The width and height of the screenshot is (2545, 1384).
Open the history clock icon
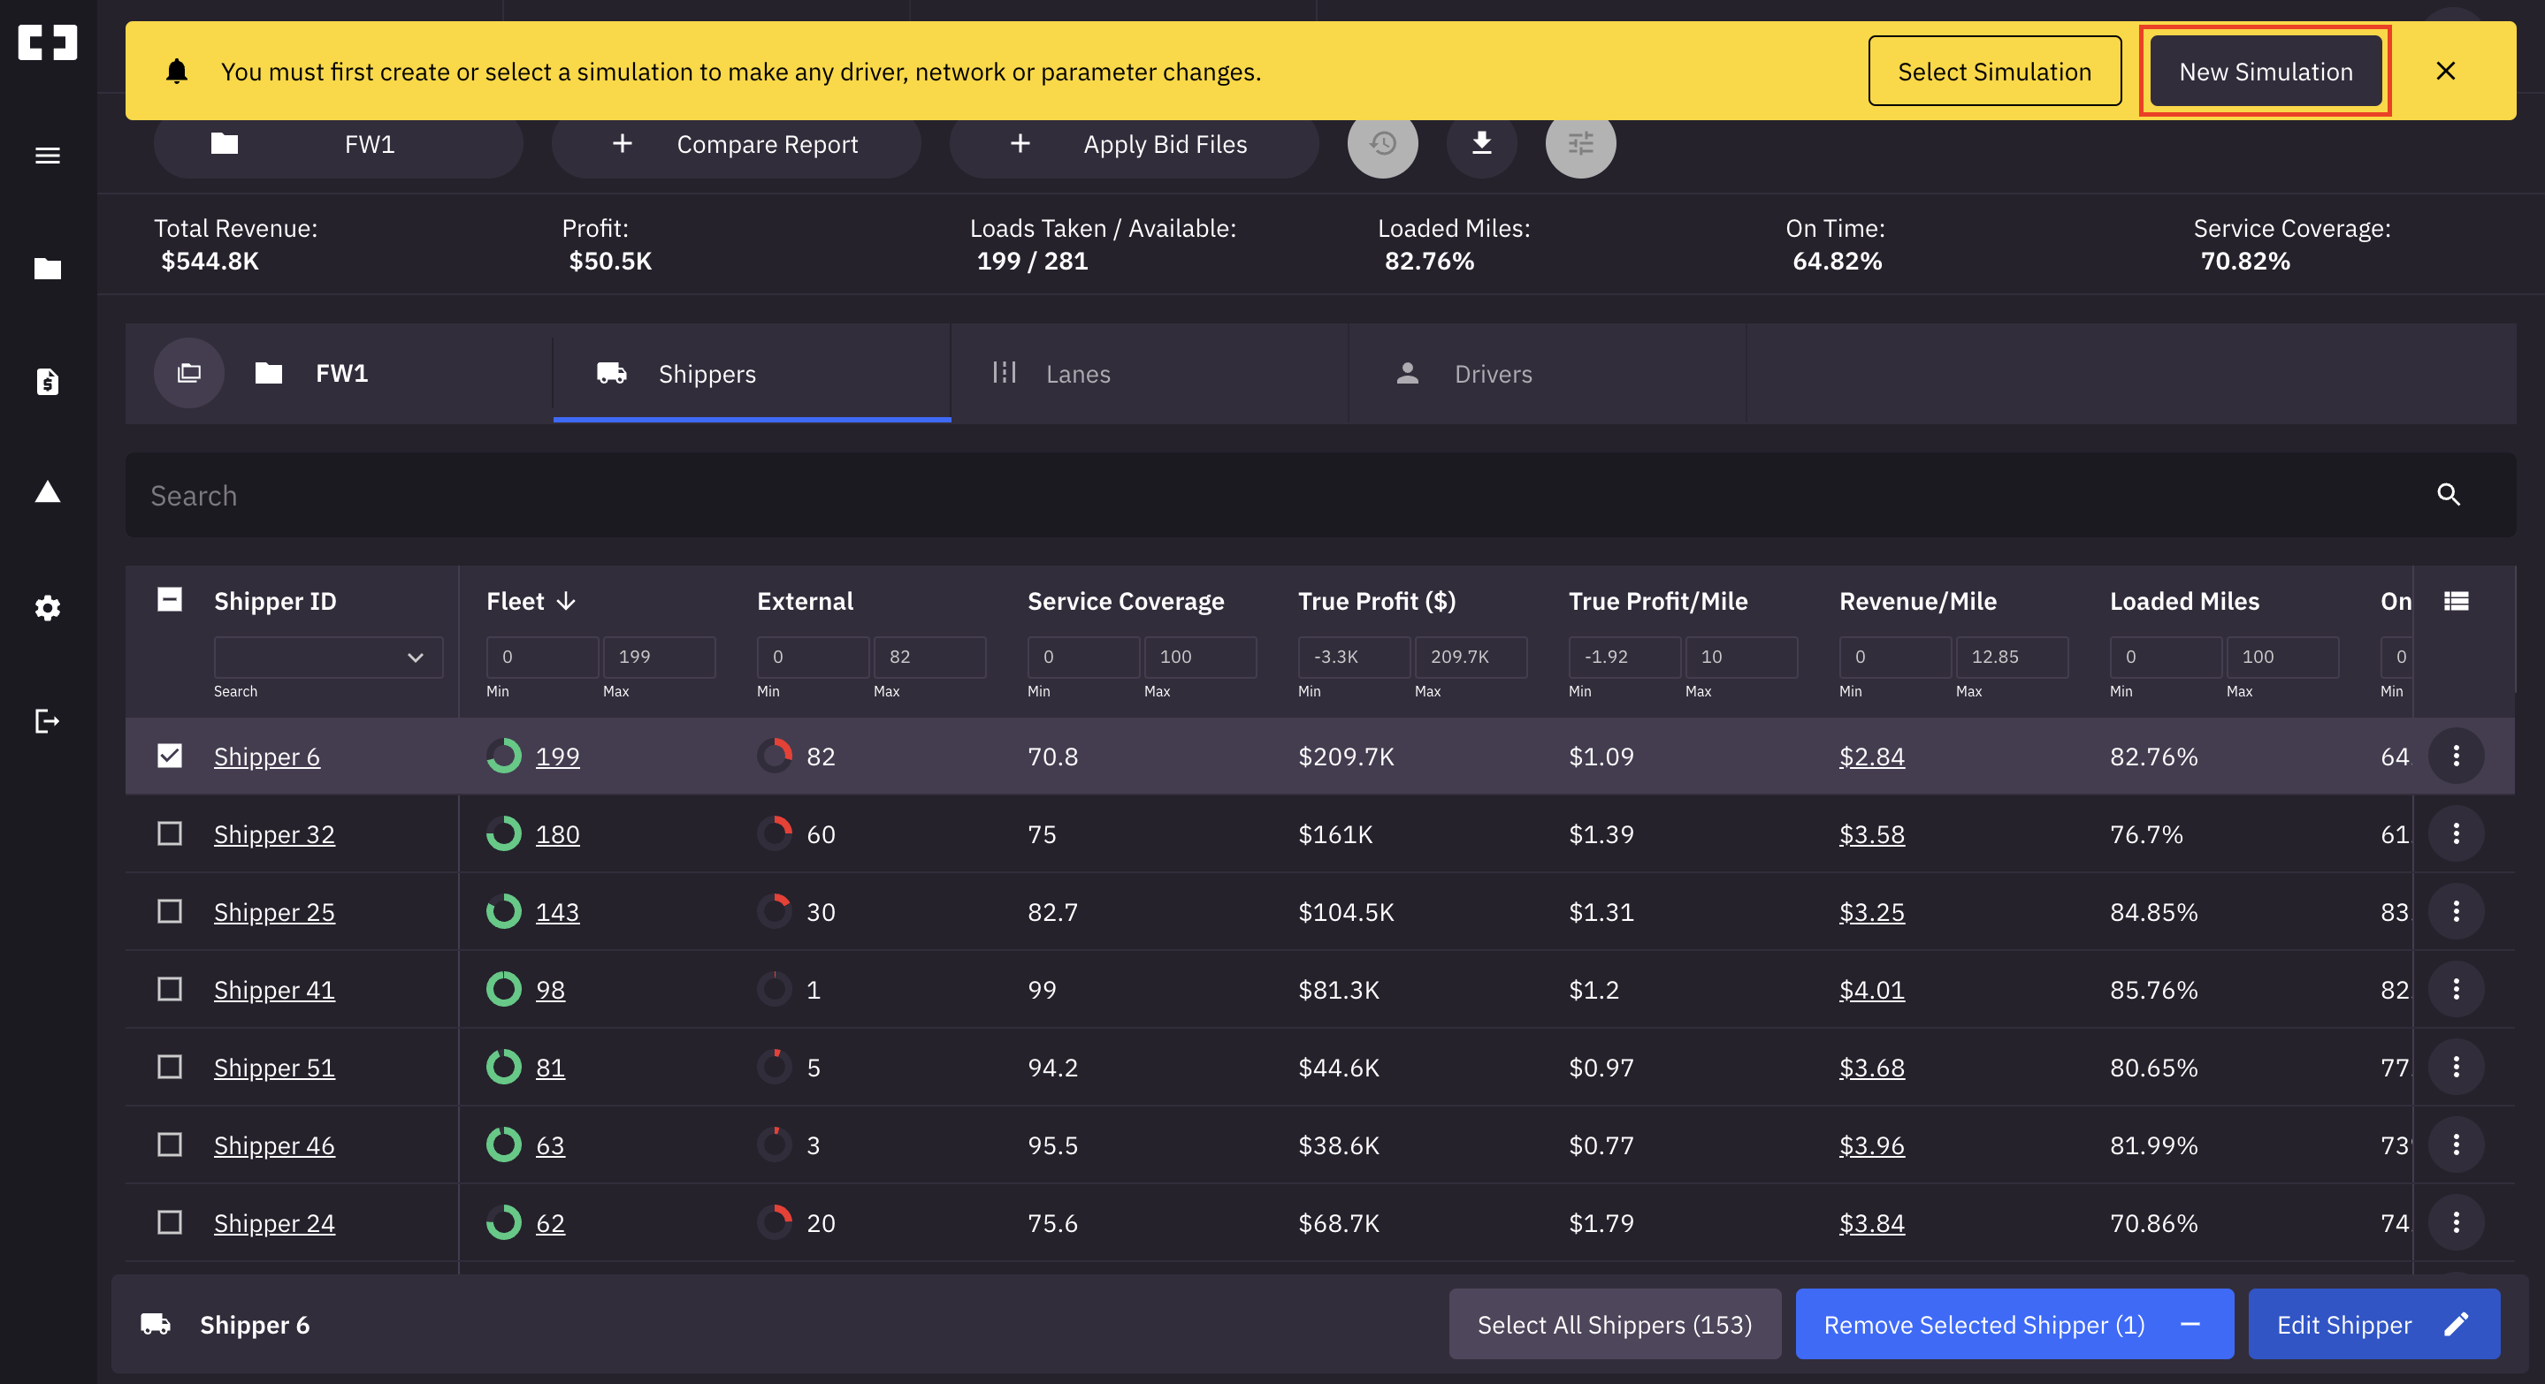click(1382, 144)
